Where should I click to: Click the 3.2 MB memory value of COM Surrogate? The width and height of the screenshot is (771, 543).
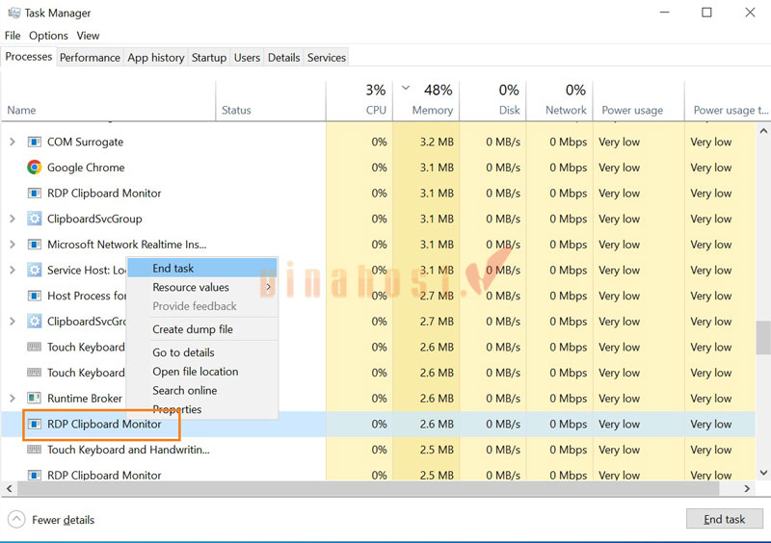tap(437, 142)
